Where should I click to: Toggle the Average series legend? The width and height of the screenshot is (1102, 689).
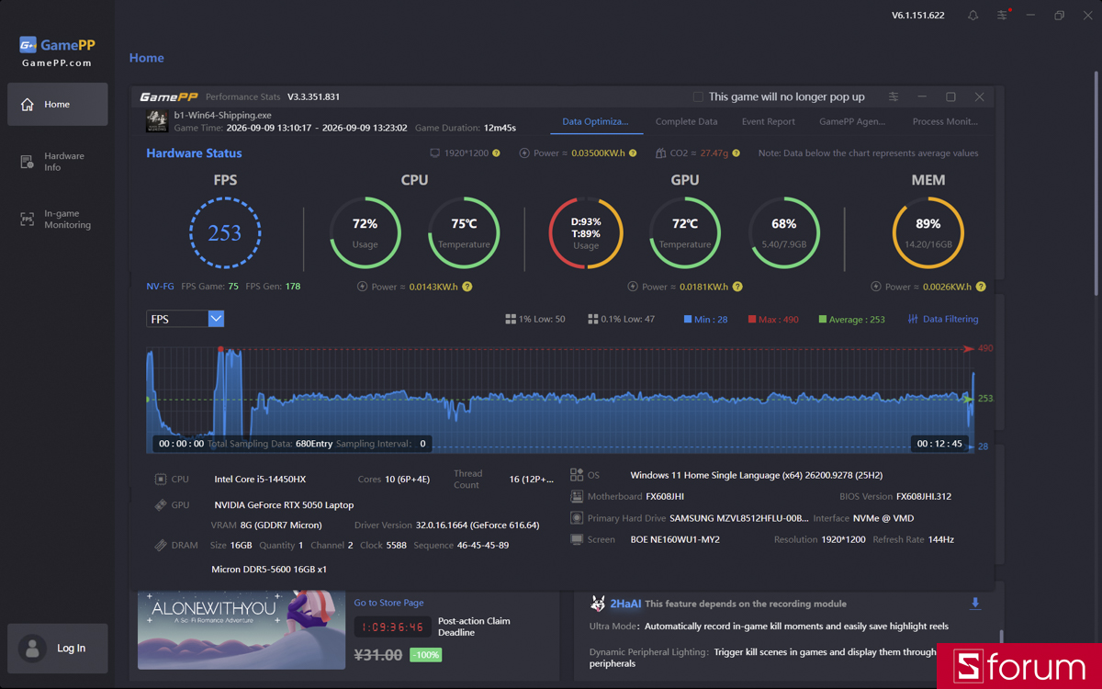851,320
